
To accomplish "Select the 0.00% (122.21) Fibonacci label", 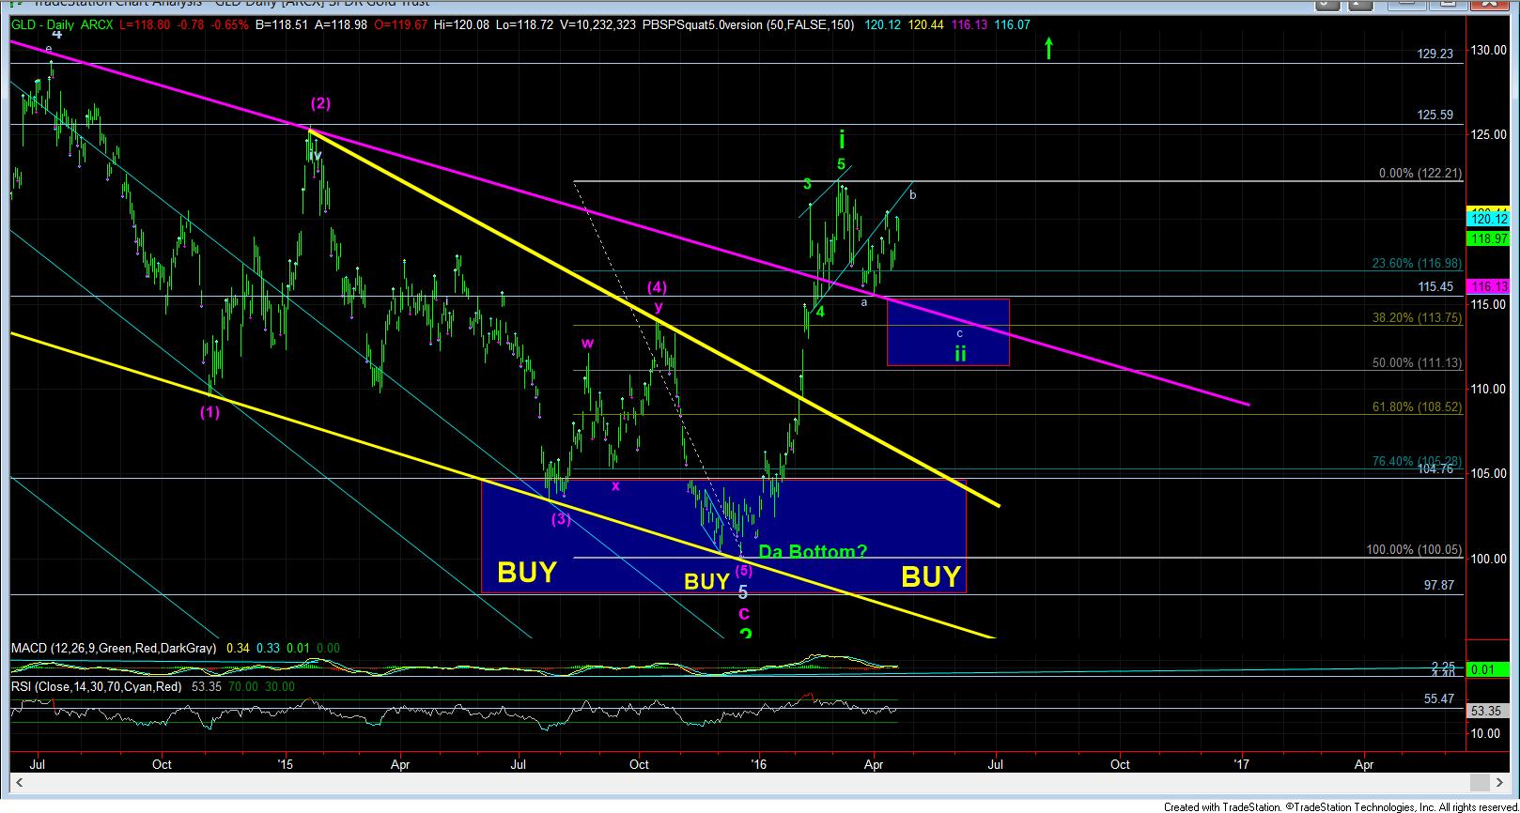I will 1419,174.
